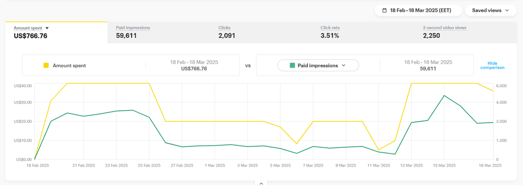Switch to the Clicks tab
Screen dimensions: 523x185
[261, 32]
